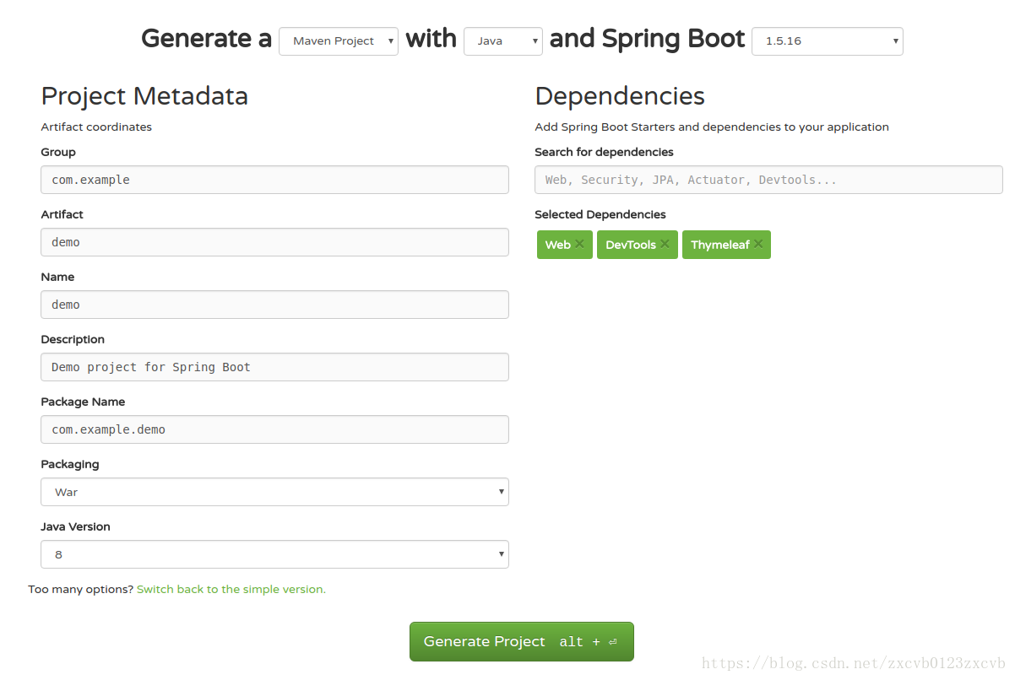
Task: Focus the Group field containing com.example
Action: coord(274,180)
